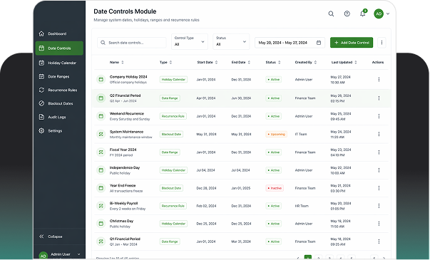Sort table by Created By column

[x=306, y=62]
